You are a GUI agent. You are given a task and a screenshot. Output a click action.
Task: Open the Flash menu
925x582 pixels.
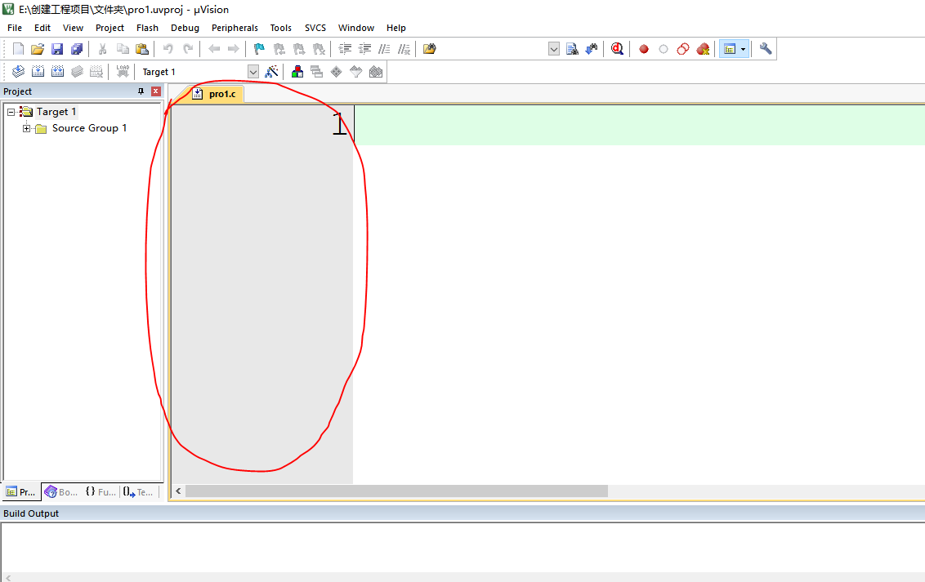click(x=147, y=28)
